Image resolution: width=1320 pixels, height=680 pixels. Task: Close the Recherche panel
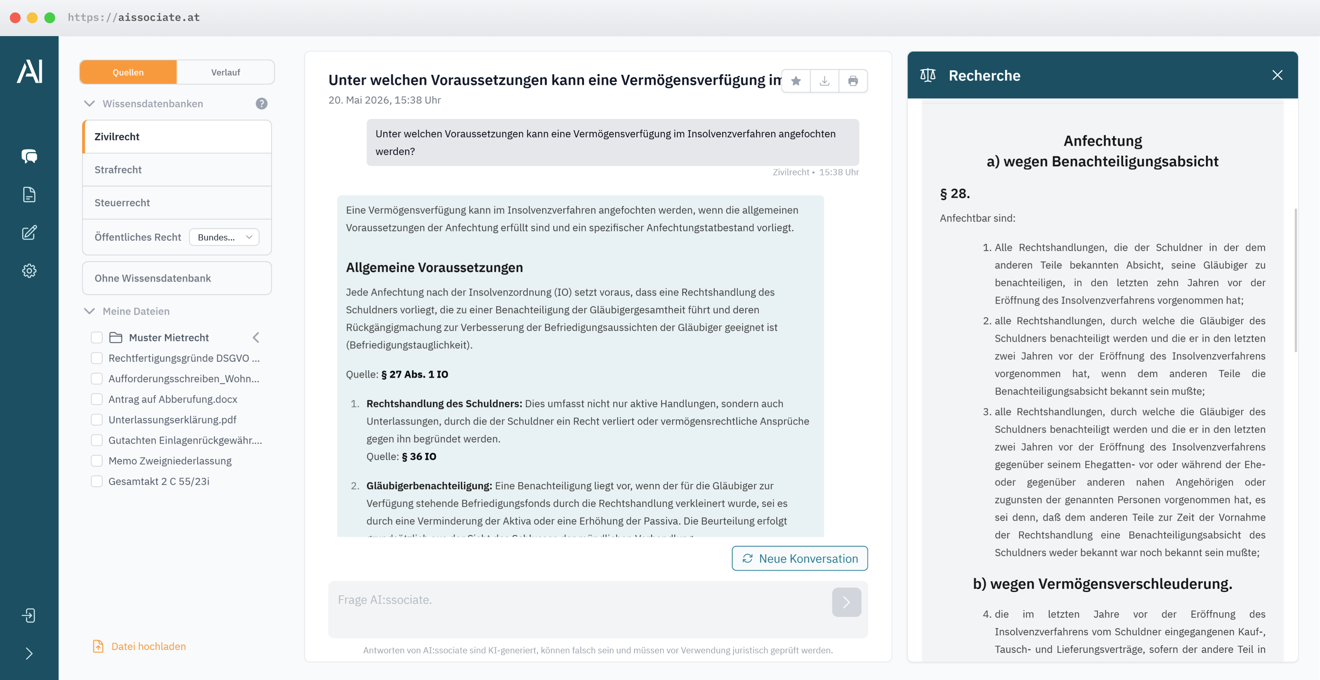pyautogui.click(x=1277, y=75)
